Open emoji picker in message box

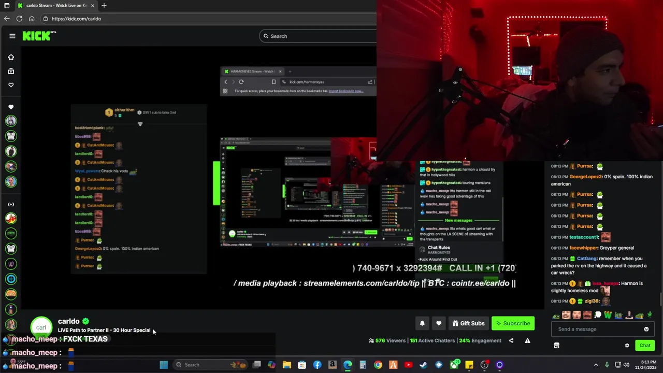pyautogui.click(x=646, y=329)
